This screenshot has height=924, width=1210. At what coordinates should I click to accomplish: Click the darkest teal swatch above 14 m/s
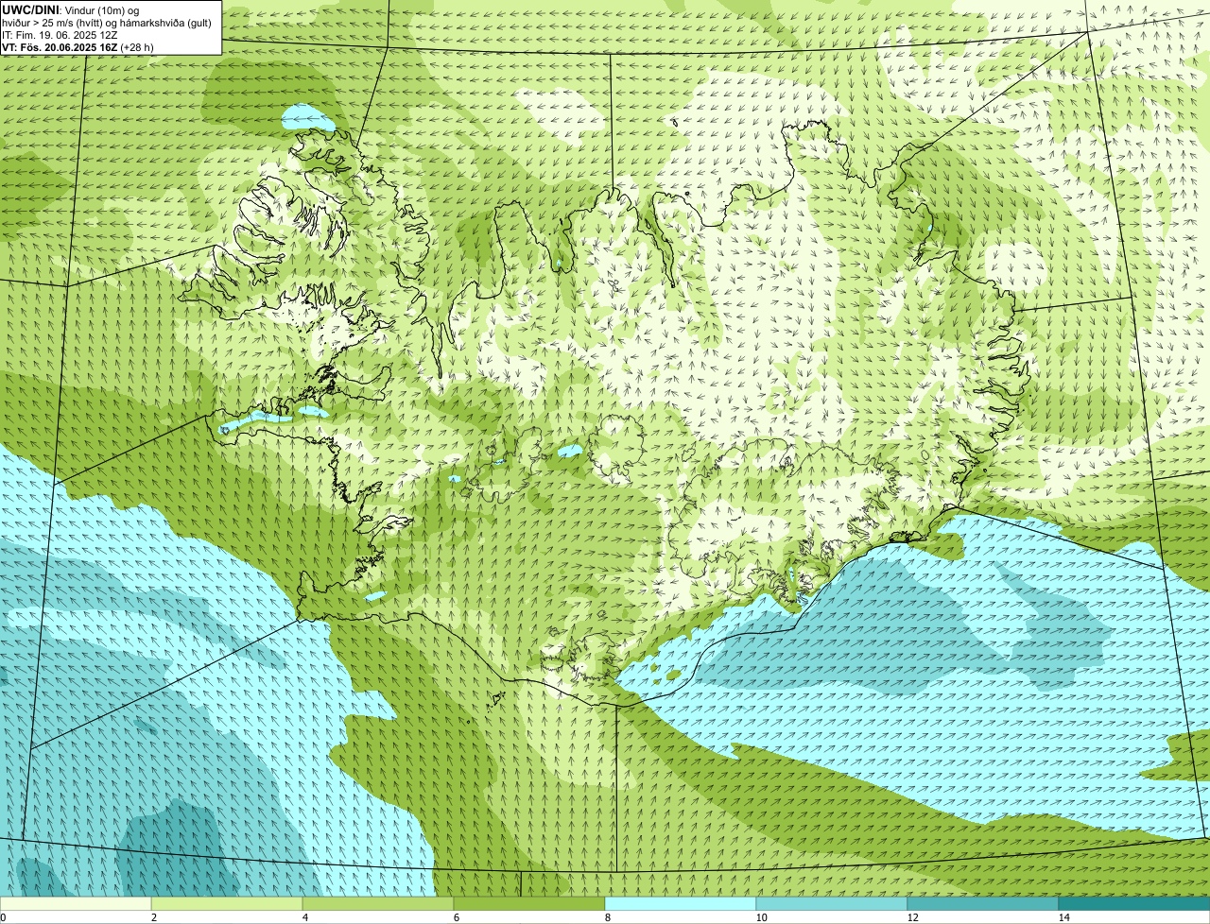pyautogui.click(x=1134, y=903)
